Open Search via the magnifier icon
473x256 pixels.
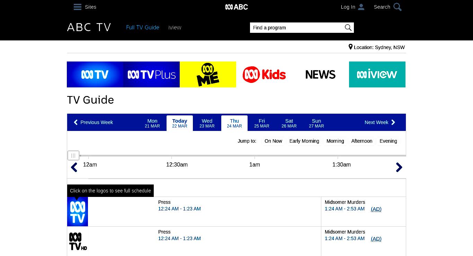[x=398, y=7]
